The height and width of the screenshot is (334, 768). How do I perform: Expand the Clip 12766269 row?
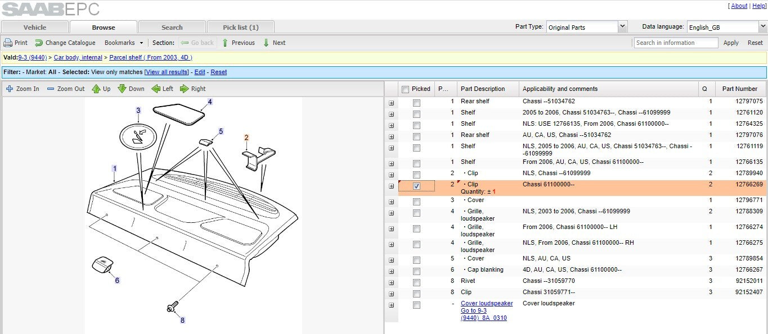(391, 186)
